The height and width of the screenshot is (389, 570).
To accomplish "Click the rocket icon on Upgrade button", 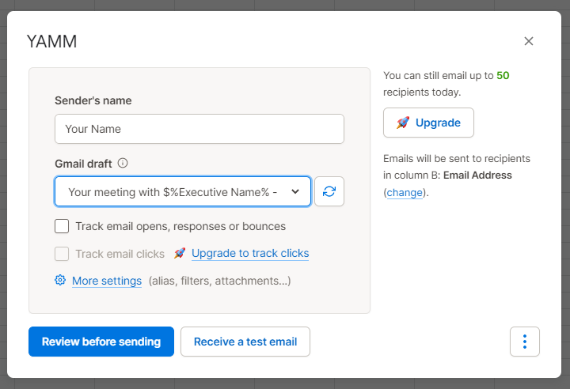I will (403, 123).
